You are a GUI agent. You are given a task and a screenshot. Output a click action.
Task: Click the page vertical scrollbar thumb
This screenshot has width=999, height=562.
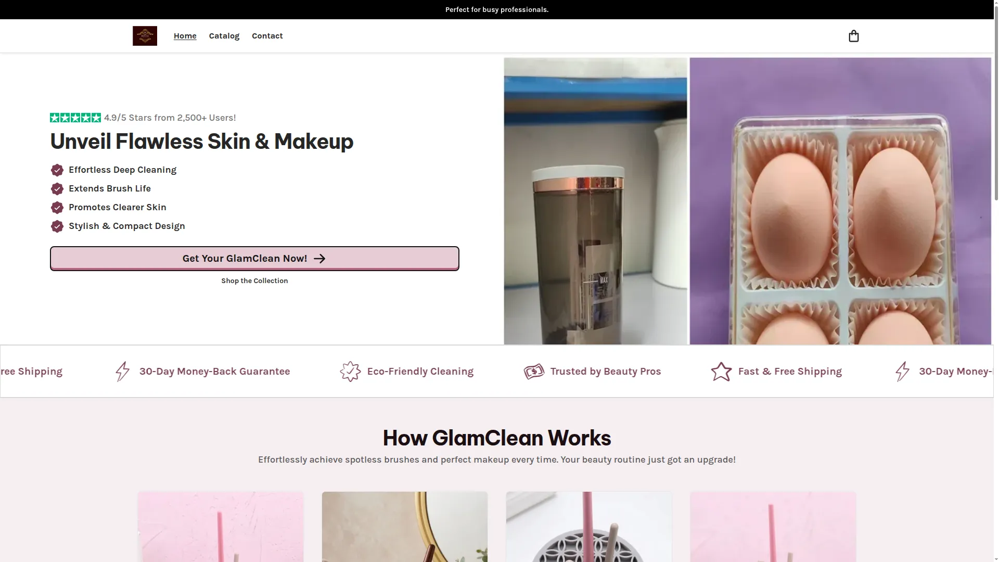click(x=996, y=104)
